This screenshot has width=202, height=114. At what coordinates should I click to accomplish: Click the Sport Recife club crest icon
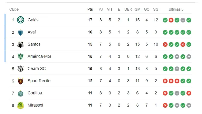20,81
